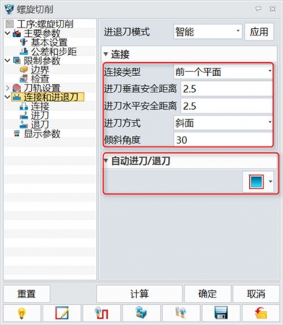The width and height of the screenshot is (283, 325).
Task: Click the toolpath zigzag icon in bottom toolbar
Action: 102,313
